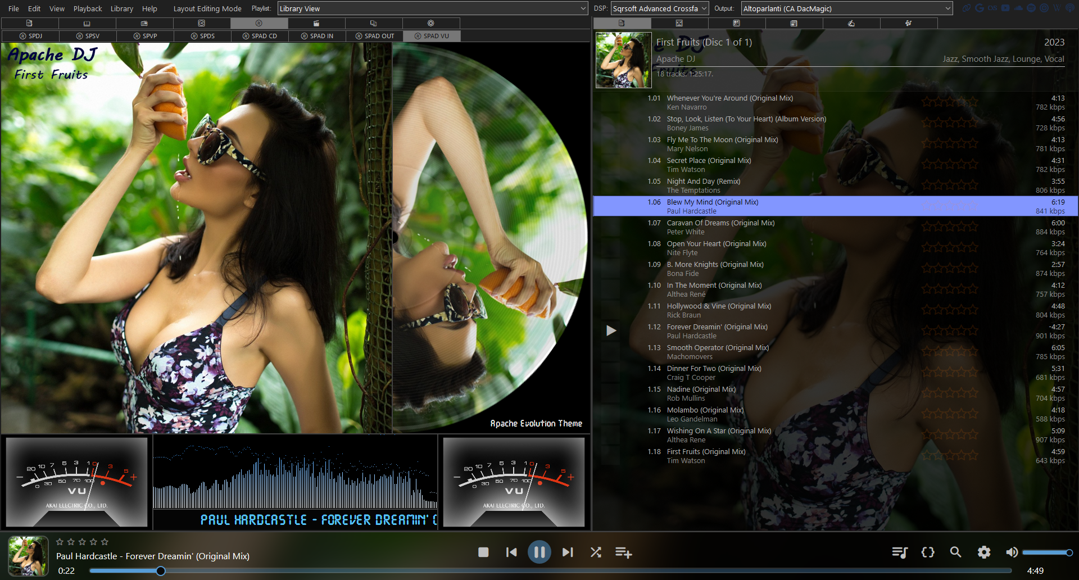Select the highlighted track Blew My Mind
This screenshot has height=580, width=1079.
point(836,206)
